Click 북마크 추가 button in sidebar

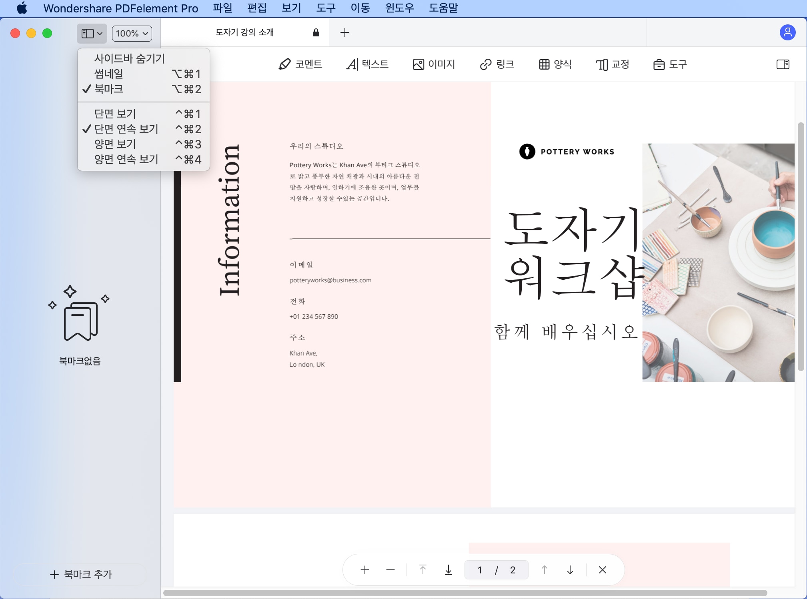(80, 574)
